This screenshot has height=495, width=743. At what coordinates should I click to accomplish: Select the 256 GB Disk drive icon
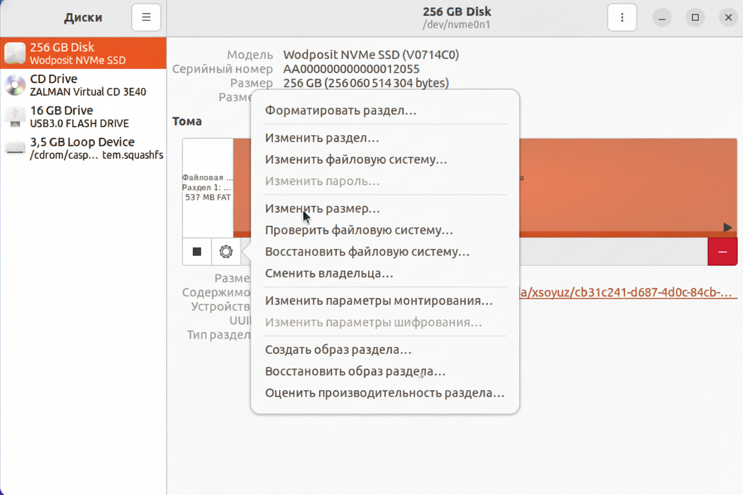click(x=15, y=54)
